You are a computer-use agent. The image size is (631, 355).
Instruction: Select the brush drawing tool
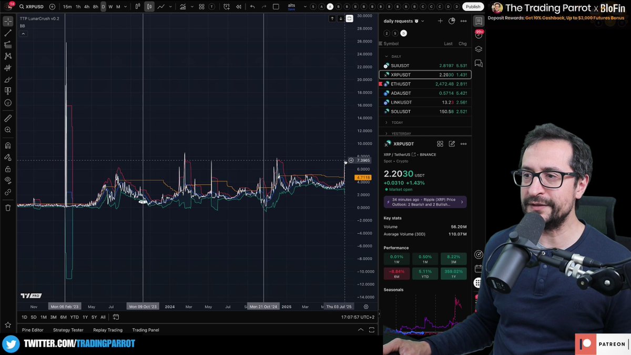[8, 80]
